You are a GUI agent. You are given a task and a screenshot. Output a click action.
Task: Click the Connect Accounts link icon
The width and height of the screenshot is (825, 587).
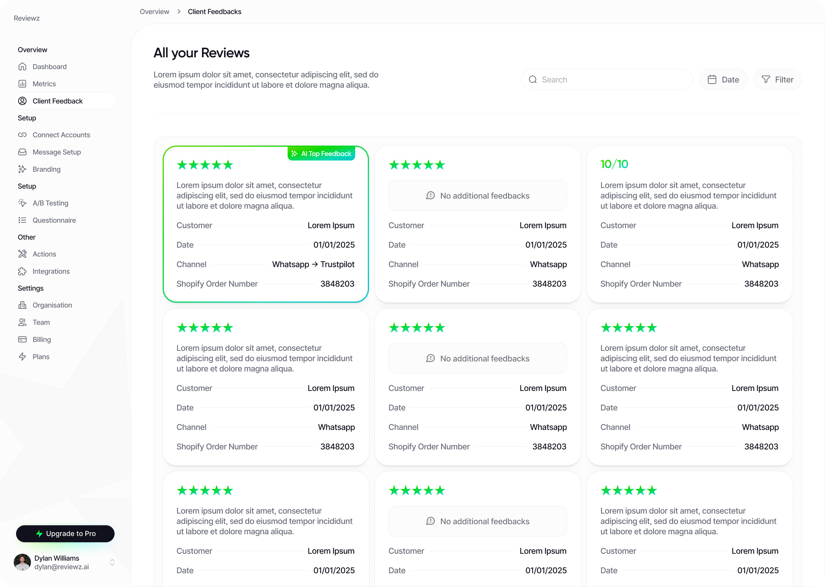tap(22, 135)
